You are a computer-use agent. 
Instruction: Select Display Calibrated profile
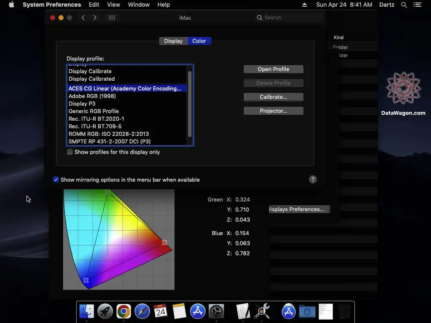[127, 79]
